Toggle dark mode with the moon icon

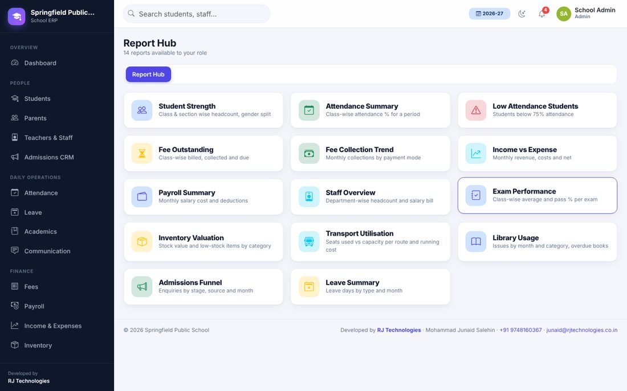click(x=522, y=14)
